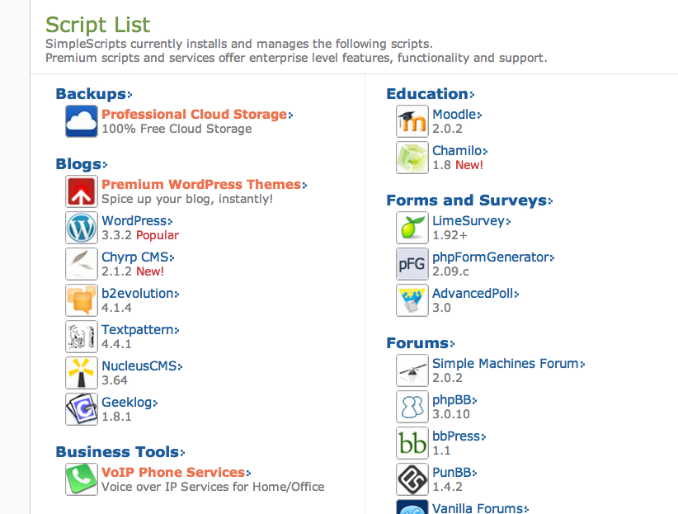The image size is (678, 514).
Task: Select the Geeklog link
Action: click(129, 403)
